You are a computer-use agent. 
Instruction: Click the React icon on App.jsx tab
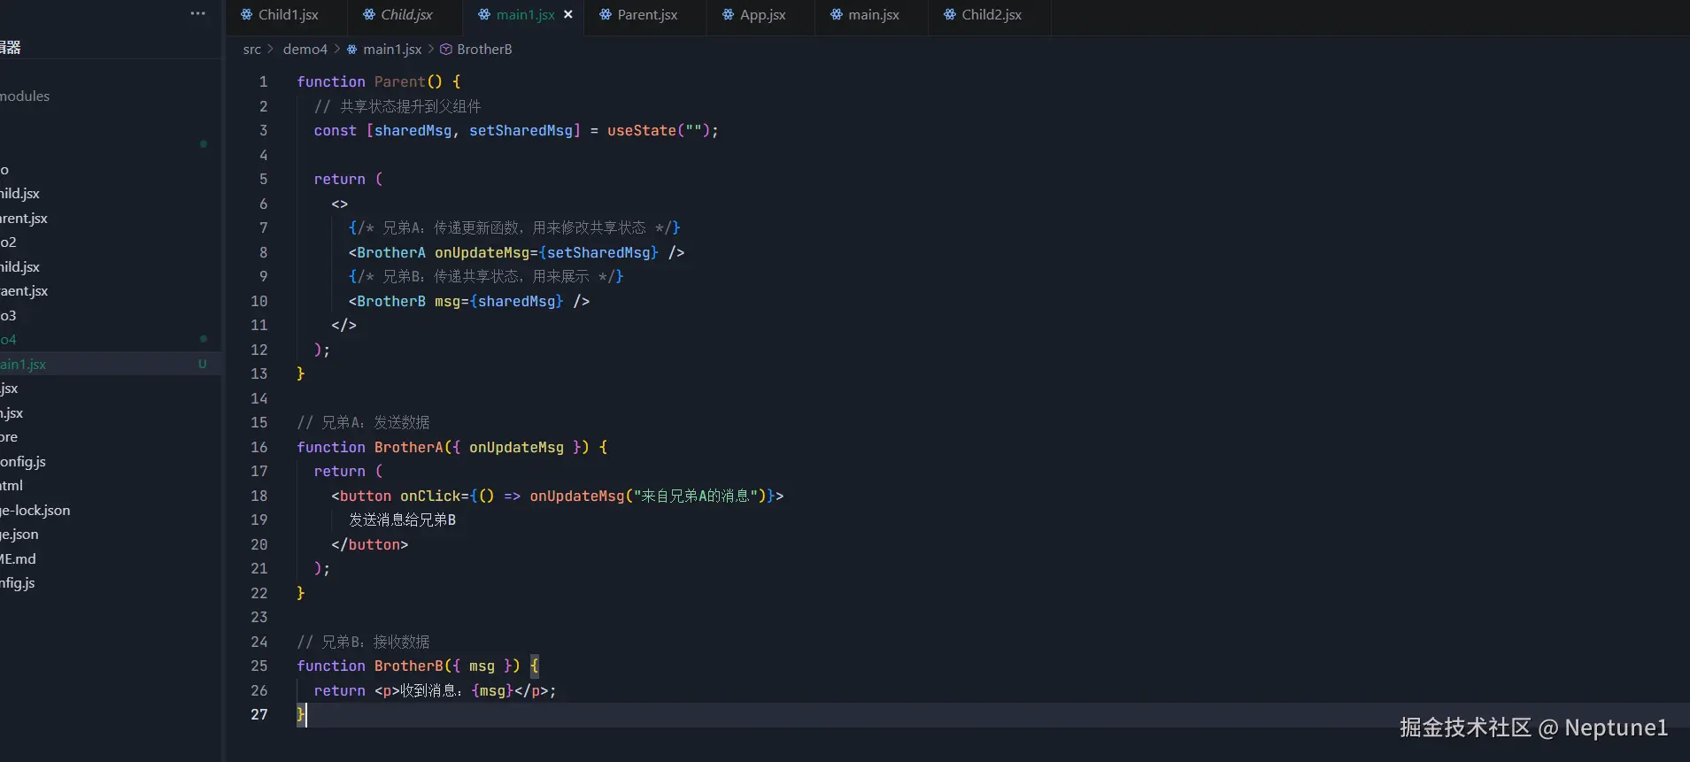tap(728, 15)
